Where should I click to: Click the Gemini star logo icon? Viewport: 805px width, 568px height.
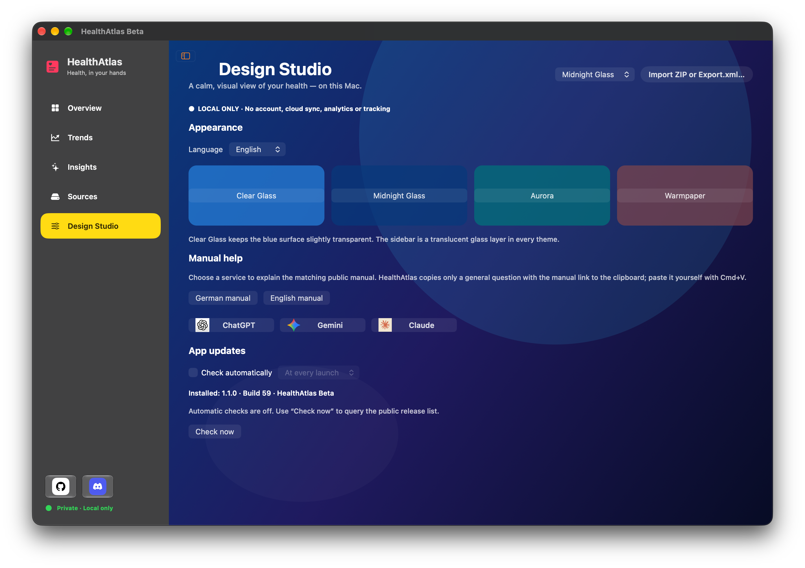(x=294, y=325)
